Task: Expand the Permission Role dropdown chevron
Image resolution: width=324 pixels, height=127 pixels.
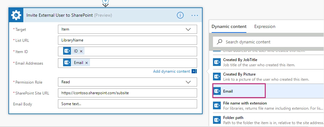Action: click(188, 82)
